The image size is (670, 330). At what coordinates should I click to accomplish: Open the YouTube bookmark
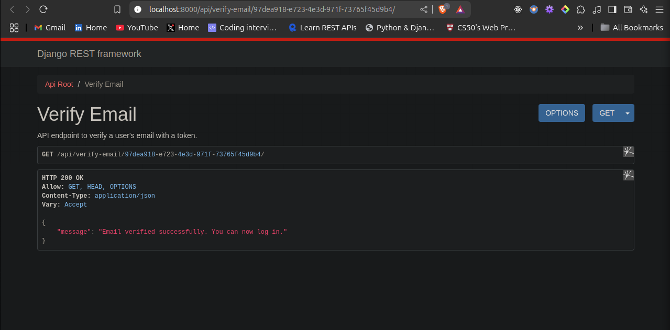tap(137, 28)
